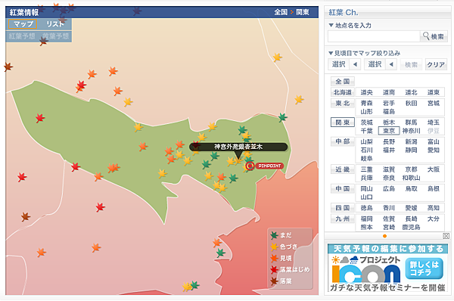Image resolution: width=454 pixels, height=301 pixels.
Task: Click the place name input field
Action: 374,36
